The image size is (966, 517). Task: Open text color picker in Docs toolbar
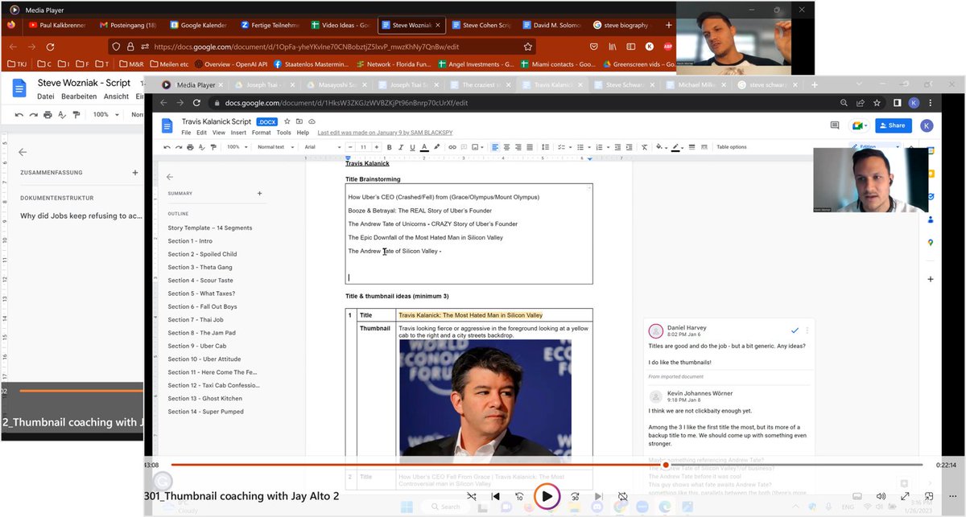tap(424, 147)
